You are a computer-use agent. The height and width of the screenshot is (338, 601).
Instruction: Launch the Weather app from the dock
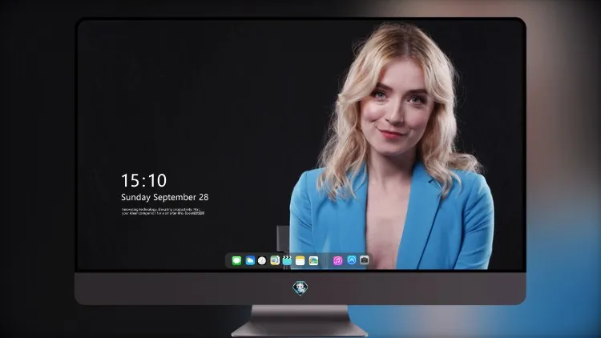(x=250, y=261)
